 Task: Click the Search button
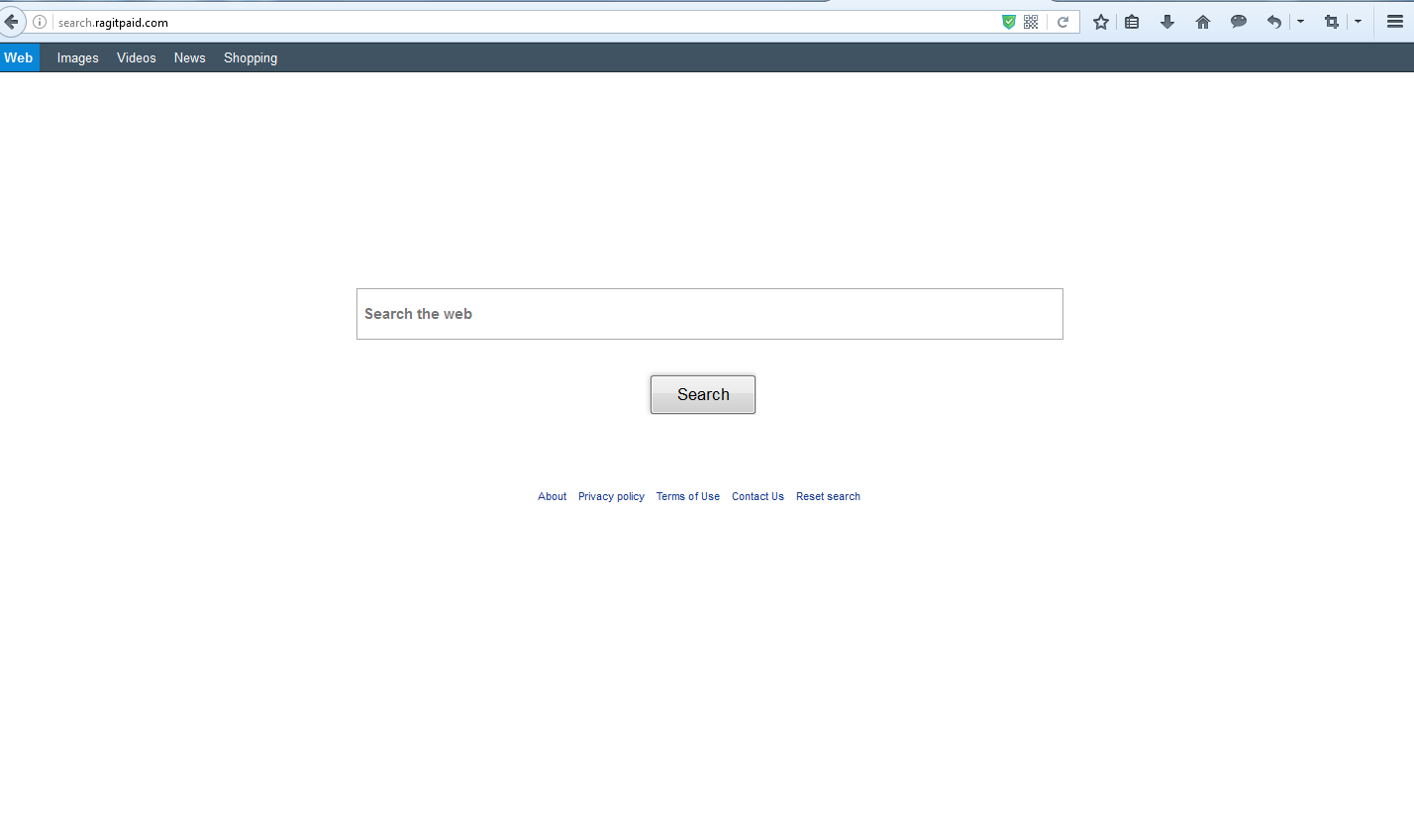703,394
